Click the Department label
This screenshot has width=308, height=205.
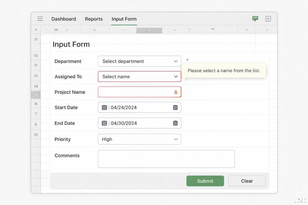[x=68, y=61]
